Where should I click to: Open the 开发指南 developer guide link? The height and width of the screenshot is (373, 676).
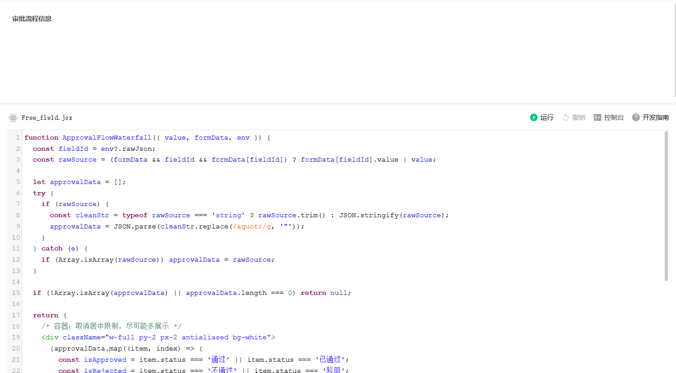[656, 118]
